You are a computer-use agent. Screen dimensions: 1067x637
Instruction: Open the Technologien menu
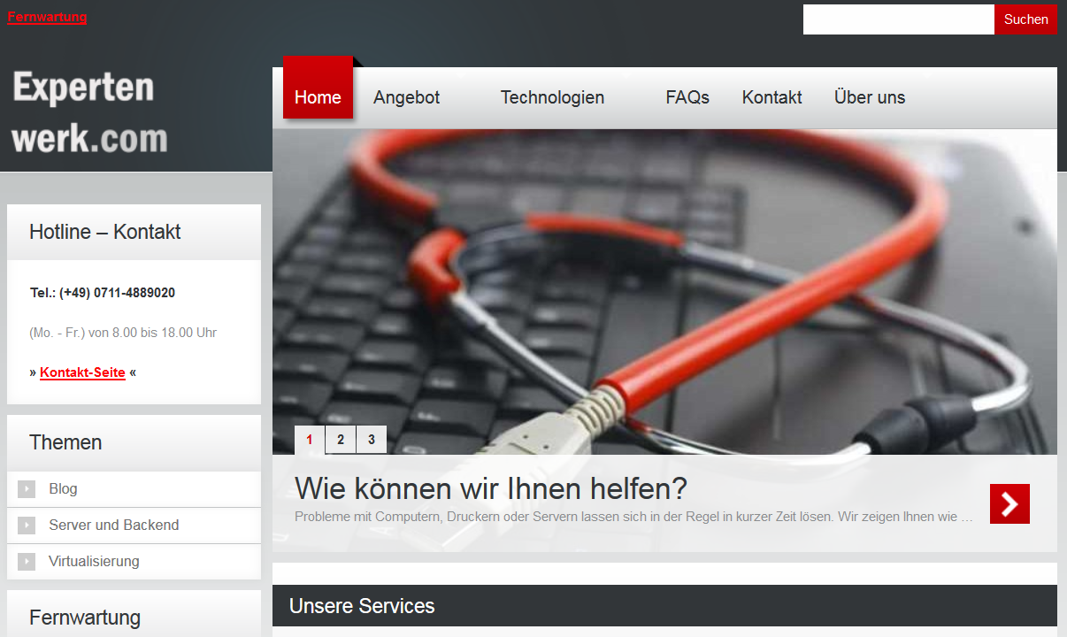pos(552,97)
